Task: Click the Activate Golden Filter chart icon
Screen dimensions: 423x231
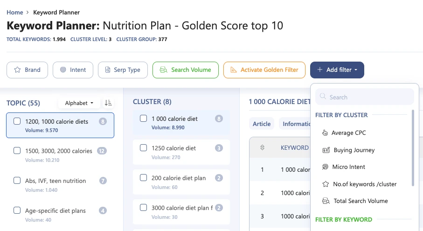Action: [x=234, y=70]
